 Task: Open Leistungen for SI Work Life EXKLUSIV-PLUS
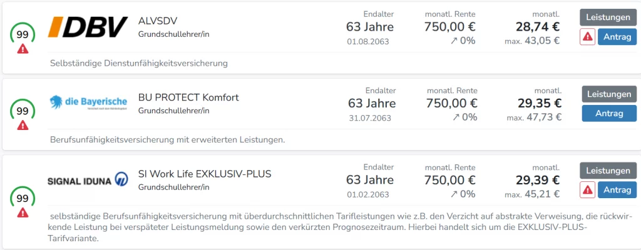click(x=609, y=171)
